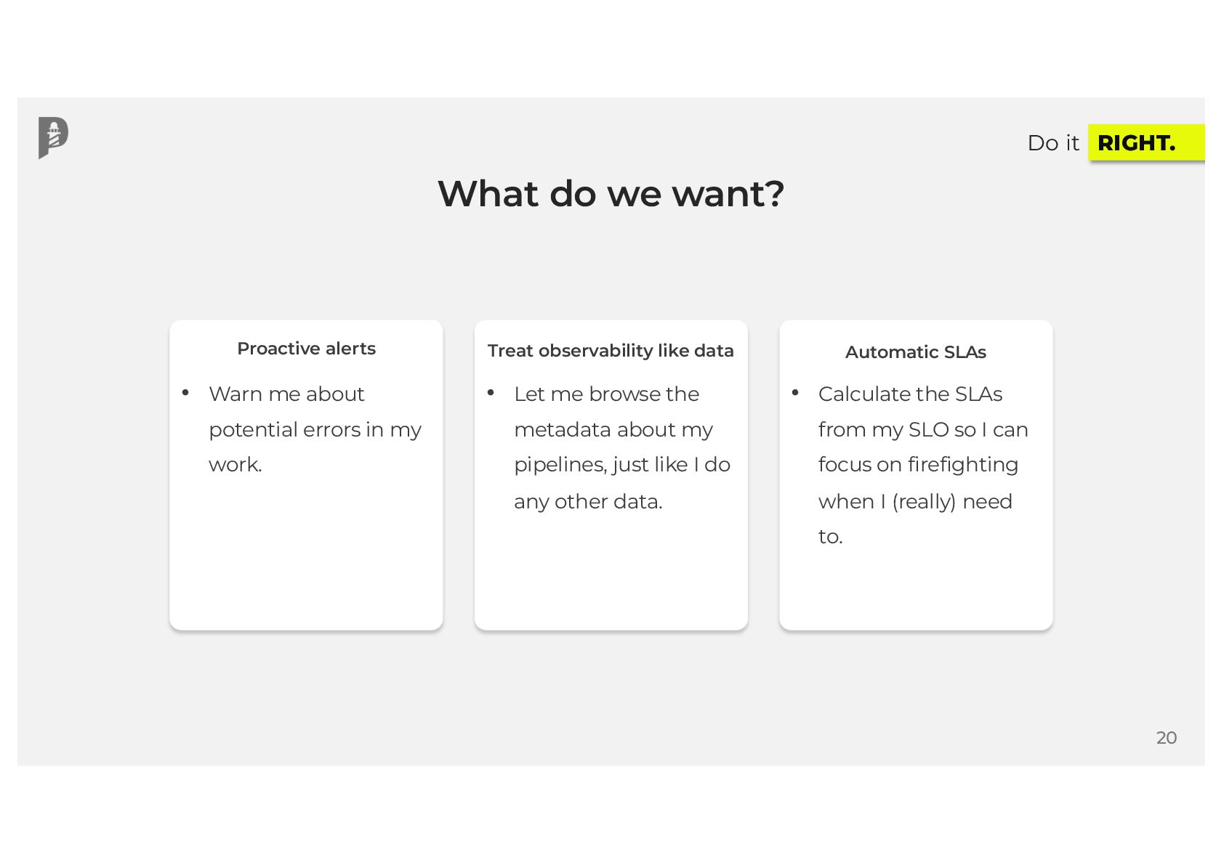The height and width of the screenshot is (865, 1224).
Task: Click the bullet point in observability card
Action: click(491, 393)
